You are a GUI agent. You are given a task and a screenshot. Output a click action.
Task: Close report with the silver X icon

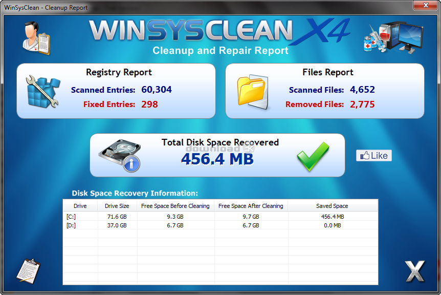click(x=415, y=271)
